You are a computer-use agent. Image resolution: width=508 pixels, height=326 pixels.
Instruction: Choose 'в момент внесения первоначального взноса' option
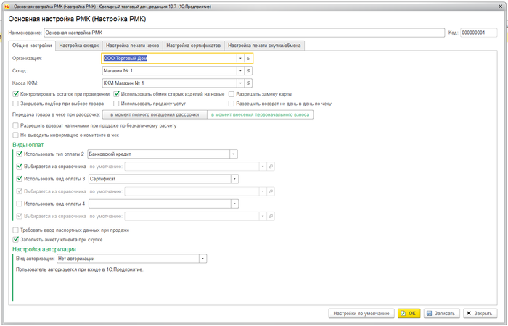(261, 114)
